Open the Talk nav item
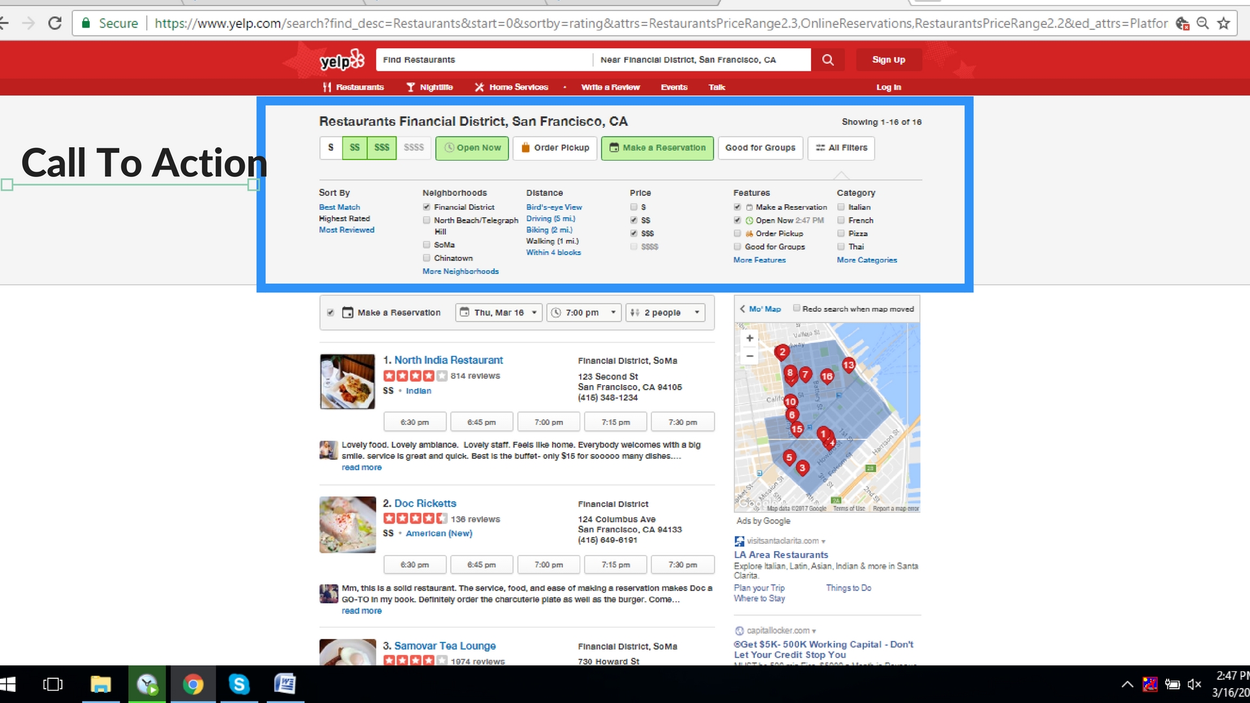Viewport: 1250px width, 703px height. [x=717, y=87]
